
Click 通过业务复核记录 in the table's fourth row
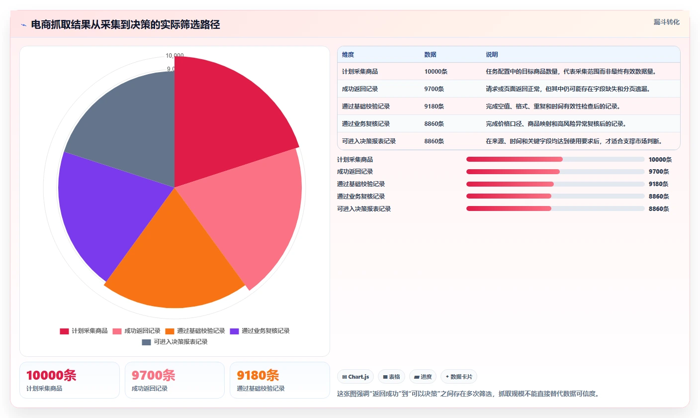366,124
